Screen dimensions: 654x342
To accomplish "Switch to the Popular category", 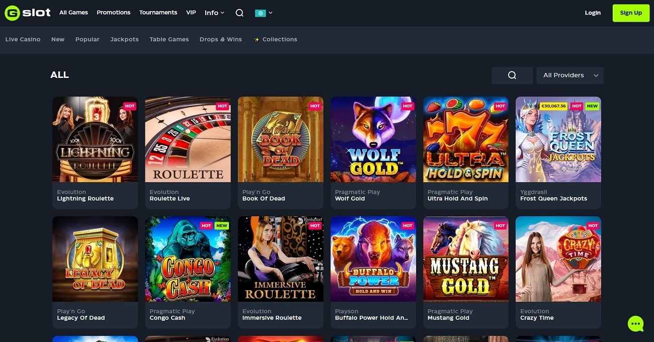I will tap(88, 39).
